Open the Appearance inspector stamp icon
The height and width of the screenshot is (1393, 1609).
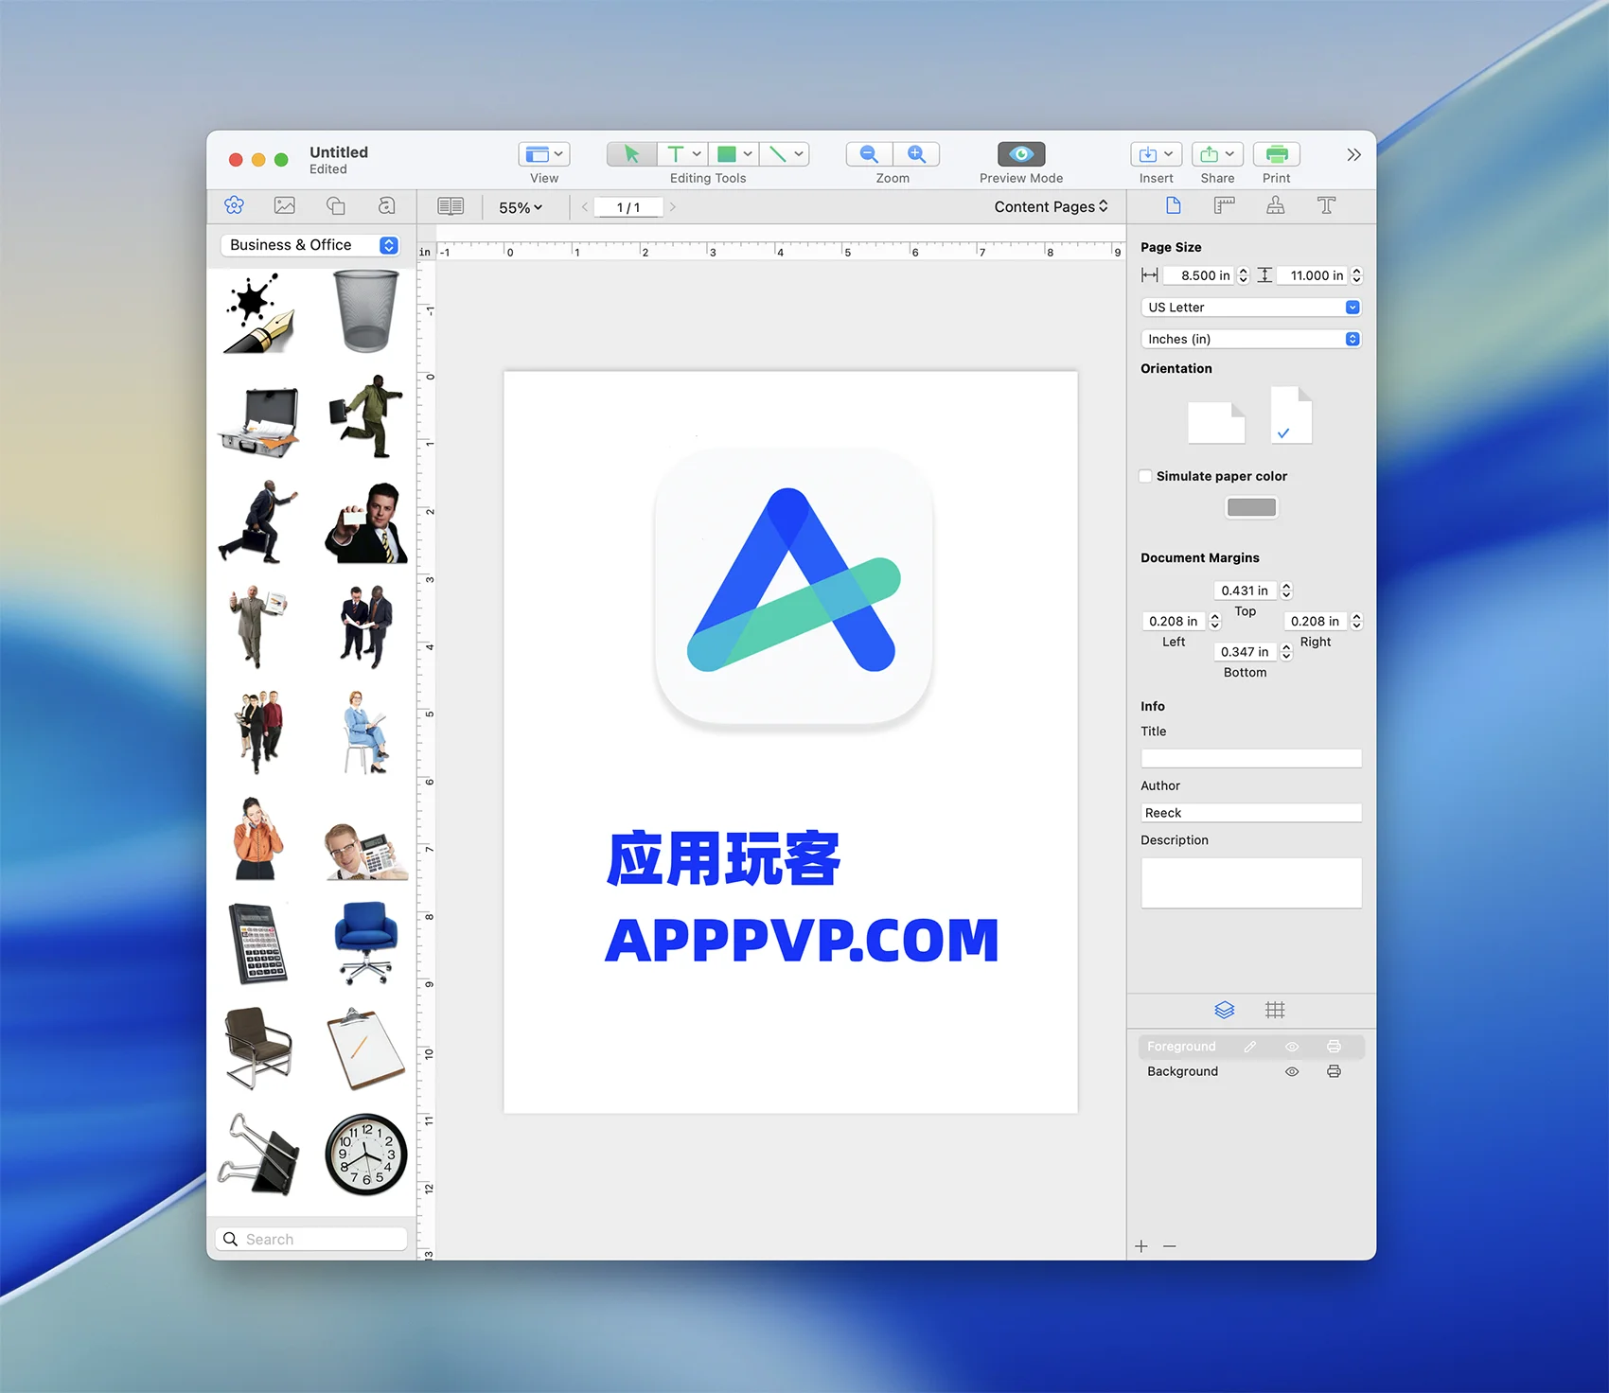[1276, 205]
